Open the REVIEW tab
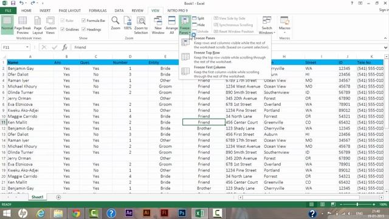This screenshot has height=219, width=389. click(137, 10)
